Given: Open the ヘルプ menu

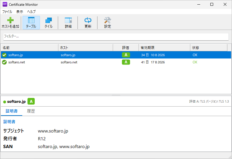Looking at the screenshot, I should 31,12.
